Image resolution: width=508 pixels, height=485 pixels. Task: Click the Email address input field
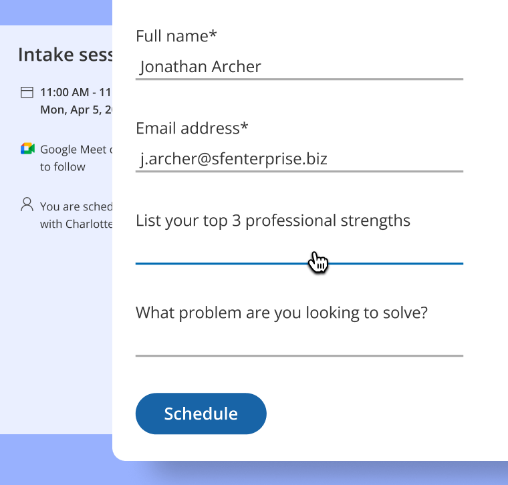click(299, 159)
